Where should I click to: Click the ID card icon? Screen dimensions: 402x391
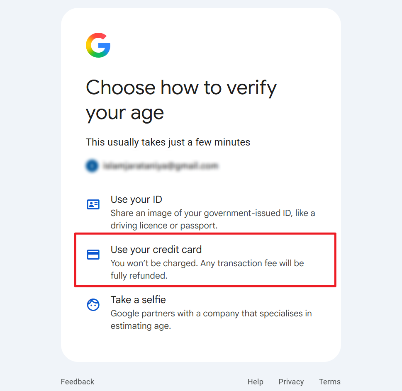[x=93, y=204]
